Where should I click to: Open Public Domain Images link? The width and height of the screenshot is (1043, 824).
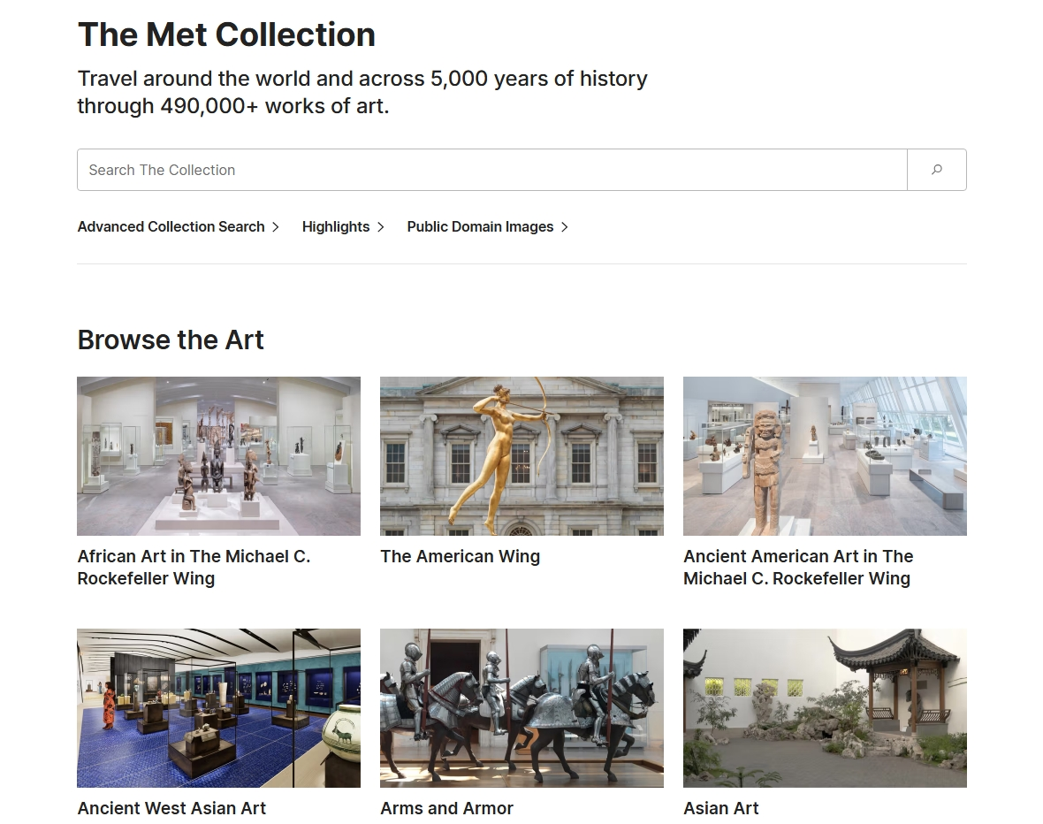[480, 226]
